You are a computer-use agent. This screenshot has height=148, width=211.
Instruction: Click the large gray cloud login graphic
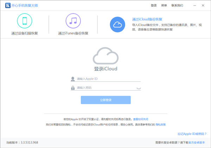coord(105,56)
